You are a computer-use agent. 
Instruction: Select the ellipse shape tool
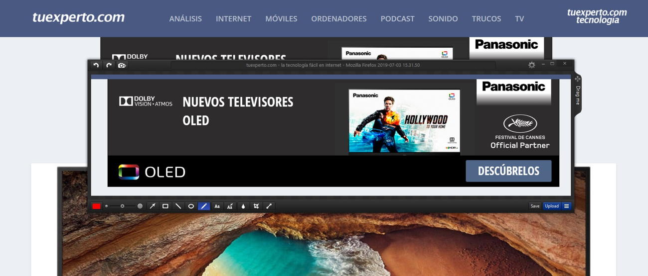(x=191, y=206)
